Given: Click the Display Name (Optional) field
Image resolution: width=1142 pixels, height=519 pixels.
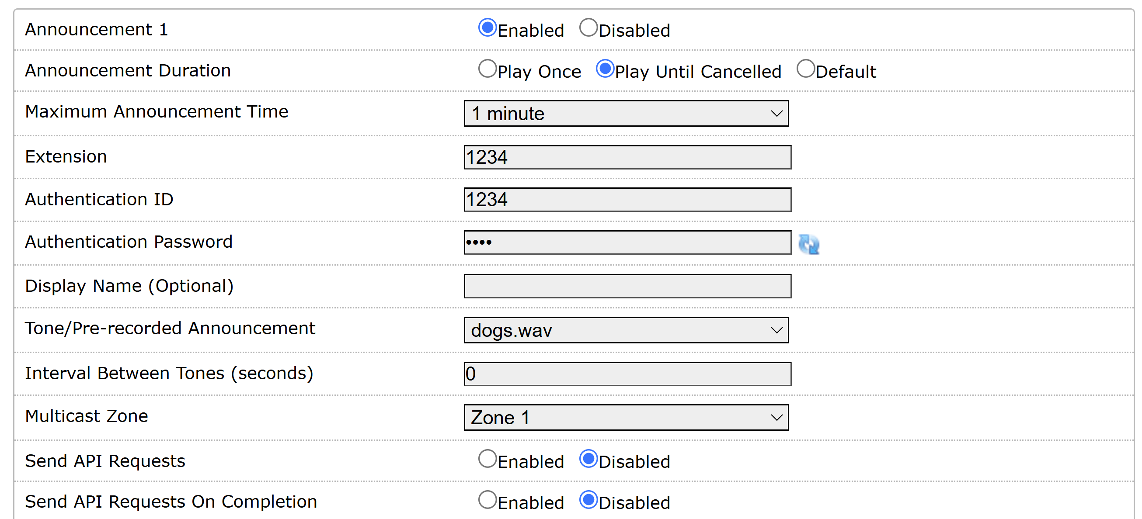Looking at the screenshot, I should pyautogui.click(x=627, y=286).
